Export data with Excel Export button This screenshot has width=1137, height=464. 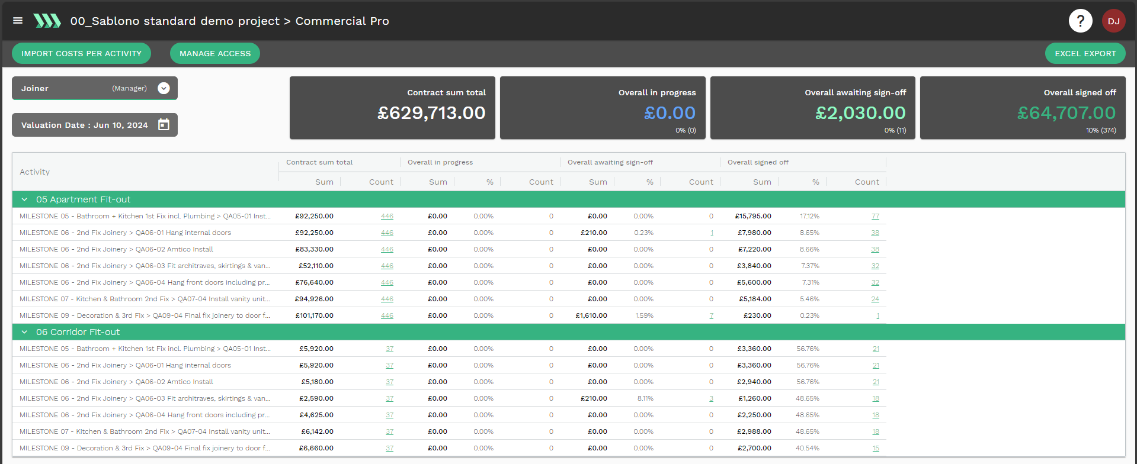(1085, 53)
